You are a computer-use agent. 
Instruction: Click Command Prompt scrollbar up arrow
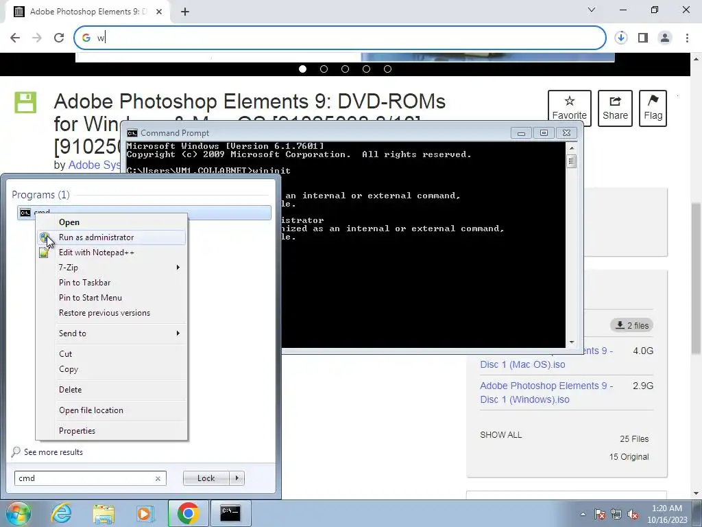pos(571,148)
